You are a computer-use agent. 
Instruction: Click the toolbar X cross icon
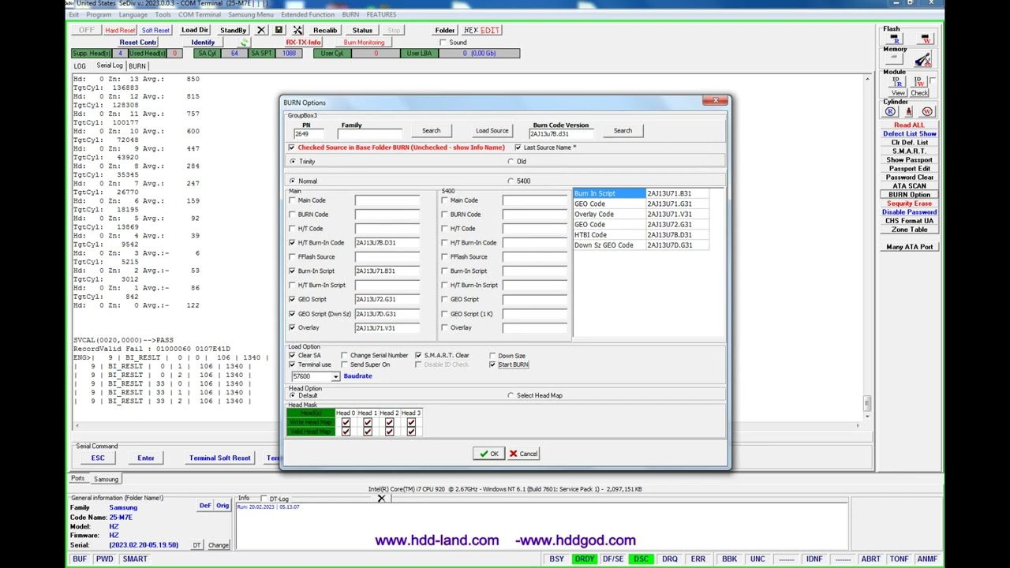[x=261, y=30]
